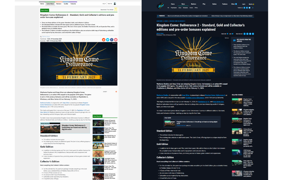Select Game News tab in the light site

tap(50, 3)
